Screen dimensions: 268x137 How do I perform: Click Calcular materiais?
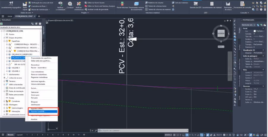[180, 3]
